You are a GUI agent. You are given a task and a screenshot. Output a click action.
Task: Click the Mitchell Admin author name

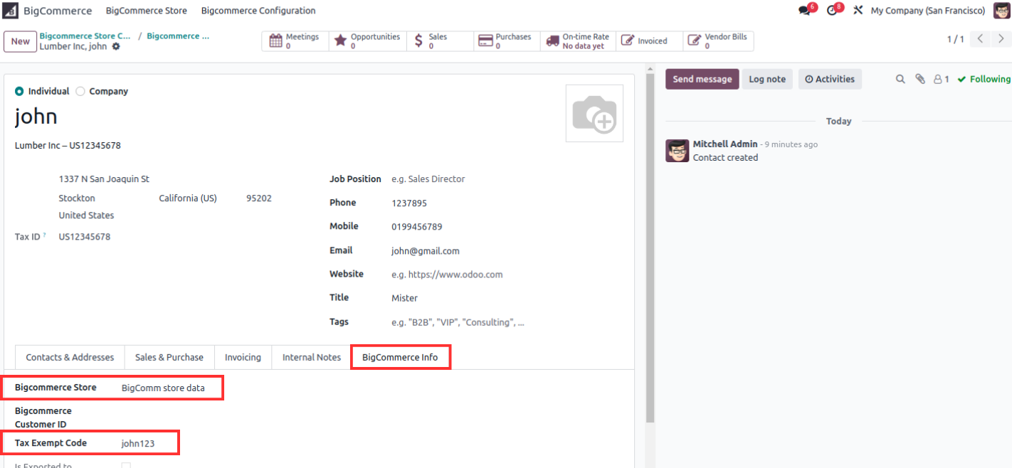725,144
